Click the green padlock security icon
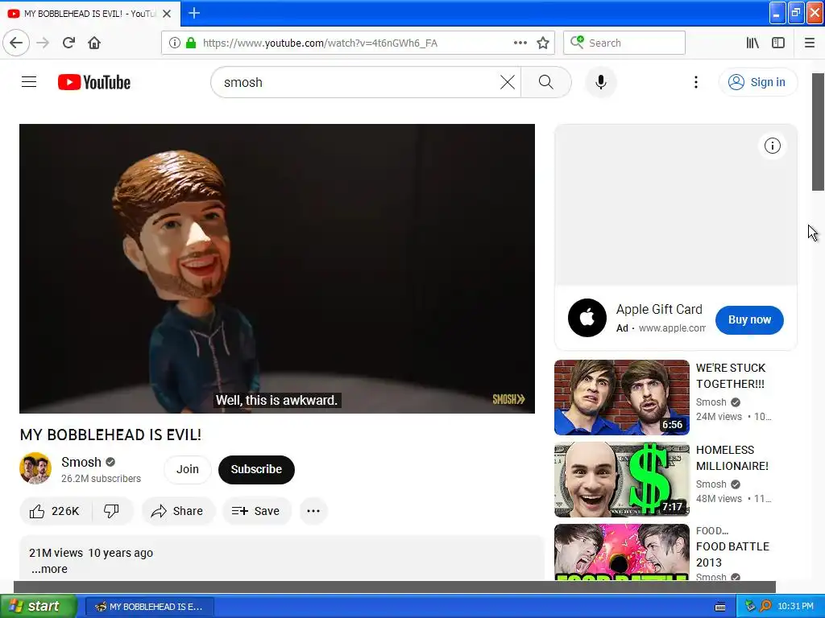The image size is (825, 618). click(191, 43)
